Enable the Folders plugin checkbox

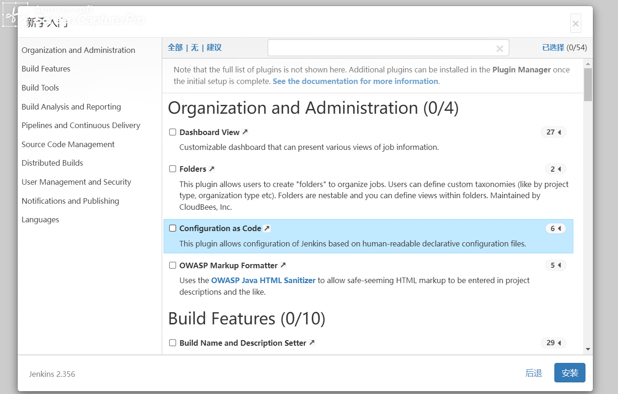tap(172, 169)
